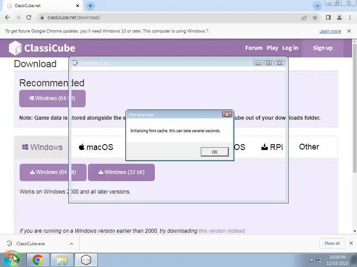Open the Windows Start menu

click(12, 259)
